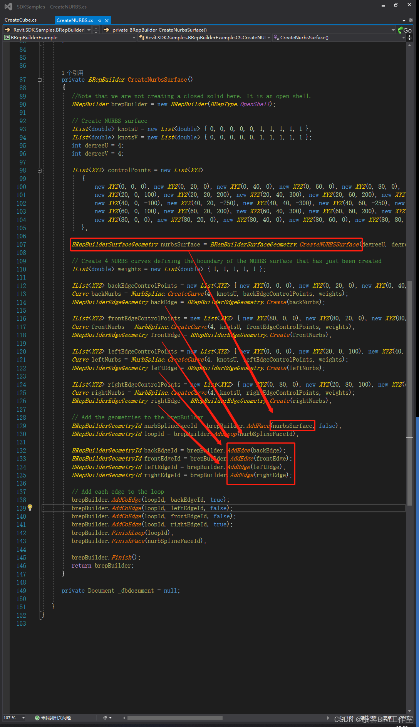The height and width of the screenshot is (727, 419).
Task: Click 'FinishLoop' call on line 142
Action: pos(128,533)
